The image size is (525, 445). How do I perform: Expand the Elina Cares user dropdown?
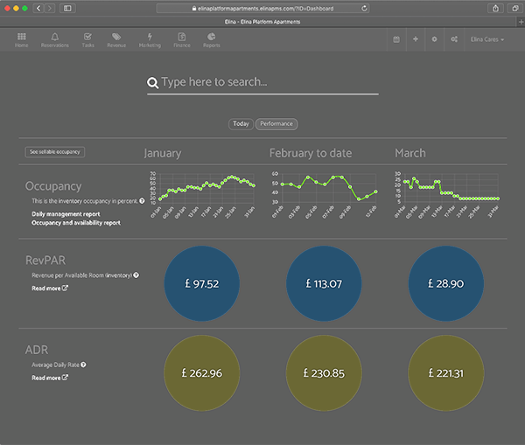pos(487,39)
